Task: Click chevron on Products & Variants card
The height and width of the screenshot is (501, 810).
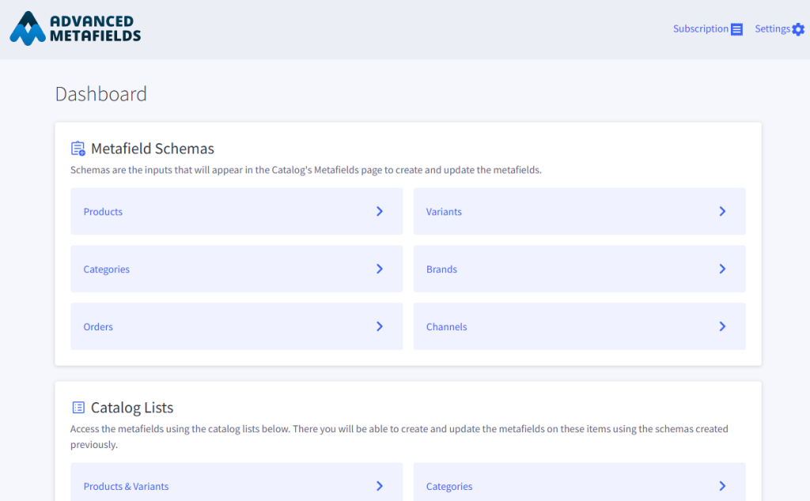Action: click(x=380, y=486)
